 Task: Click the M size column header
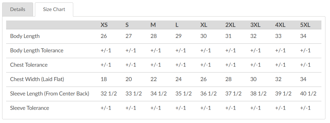[x=153, y=25]
